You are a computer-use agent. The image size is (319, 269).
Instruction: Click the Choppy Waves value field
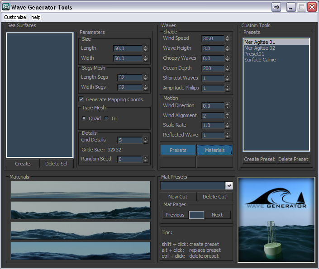(213, 58)
